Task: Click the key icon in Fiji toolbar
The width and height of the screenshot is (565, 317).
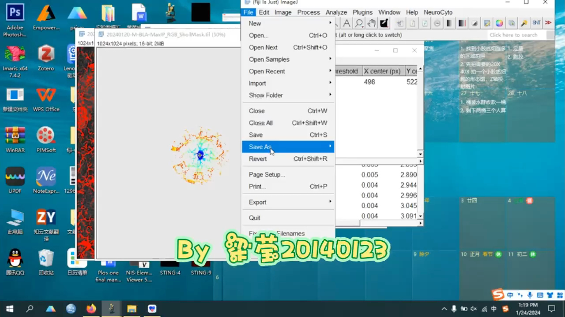Action: pyautogui.click(x=524, y=23)
